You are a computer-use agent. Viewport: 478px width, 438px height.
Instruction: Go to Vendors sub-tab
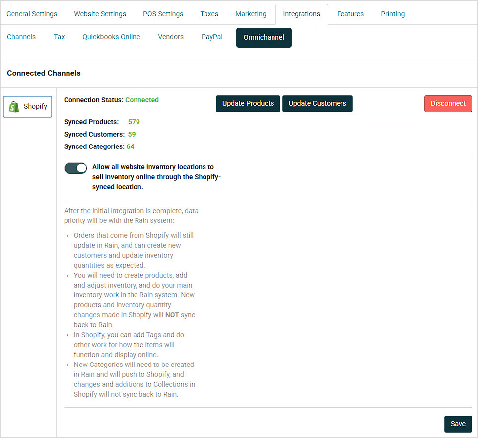point(171,37)
